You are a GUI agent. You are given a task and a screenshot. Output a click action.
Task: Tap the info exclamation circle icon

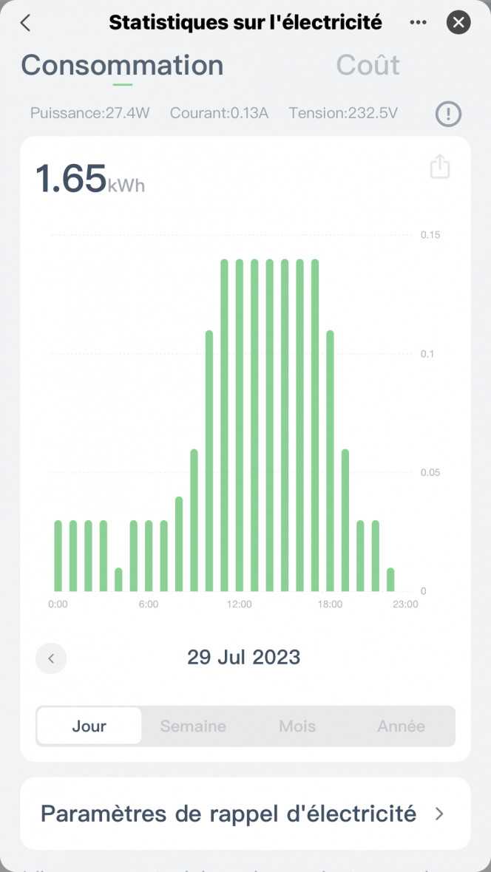click(x=448, y=114)
